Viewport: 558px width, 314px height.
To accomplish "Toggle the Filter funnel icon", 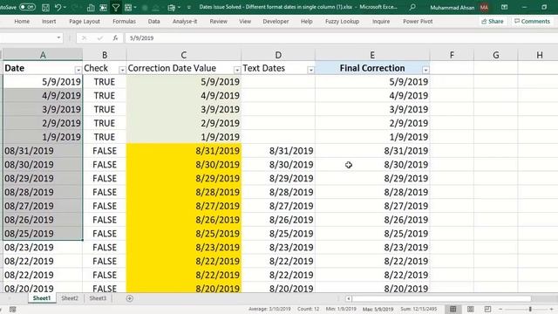I will pos(116,7).
